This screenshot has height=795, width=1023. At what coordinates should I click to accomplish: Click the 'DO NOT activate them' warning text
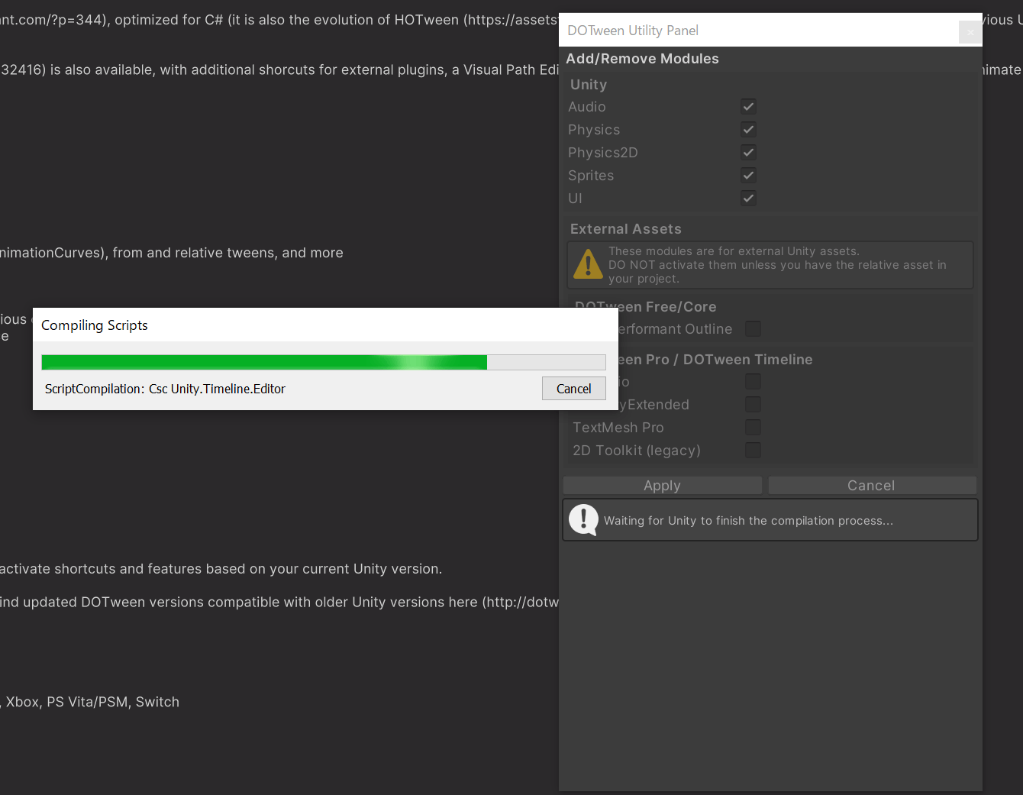point(777,265)
